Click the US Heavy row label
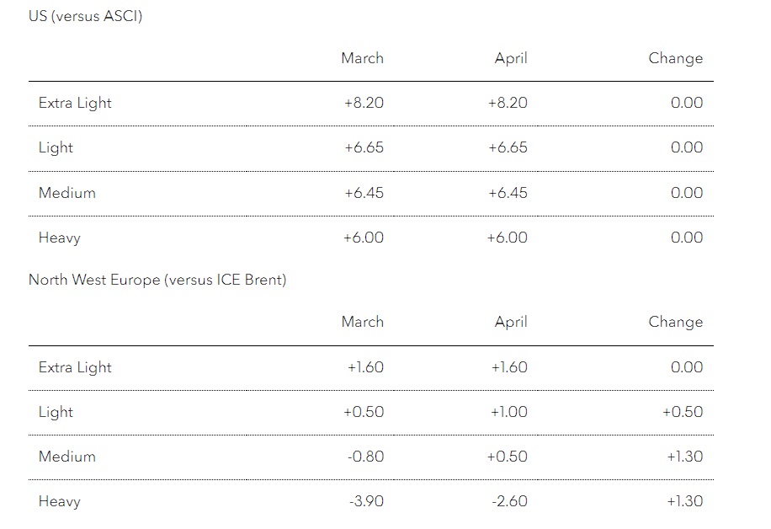The height and width of the screenshot is (529, 771). coord(60,238)
